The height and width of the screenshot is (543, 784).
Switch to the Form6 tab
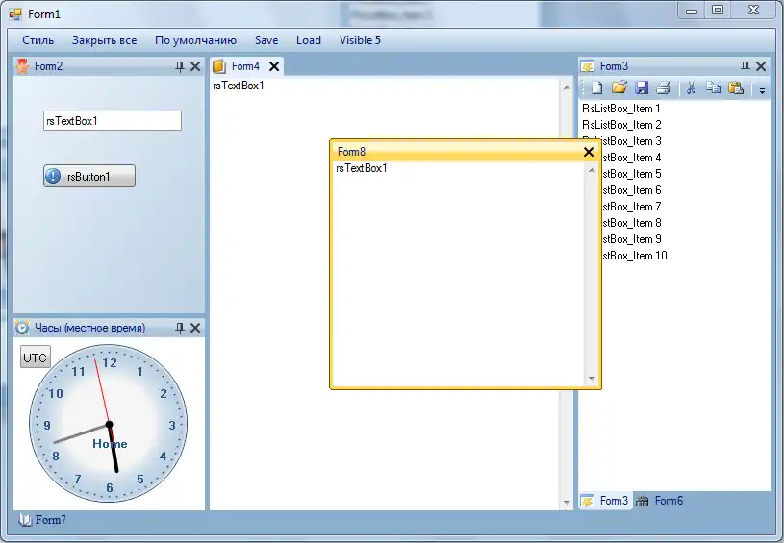click(x=660, y=501)
